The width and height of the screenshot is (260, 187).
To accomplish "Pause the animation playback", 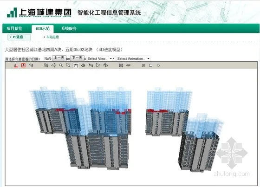I will pyautogui.click(x=143, y=65).
